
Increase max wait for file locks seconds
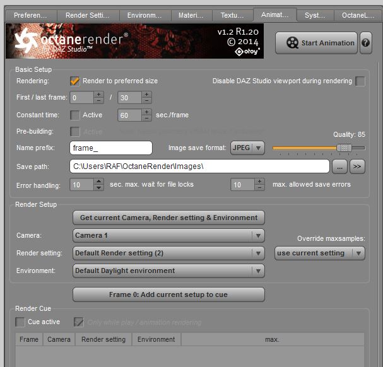(98, 182)
